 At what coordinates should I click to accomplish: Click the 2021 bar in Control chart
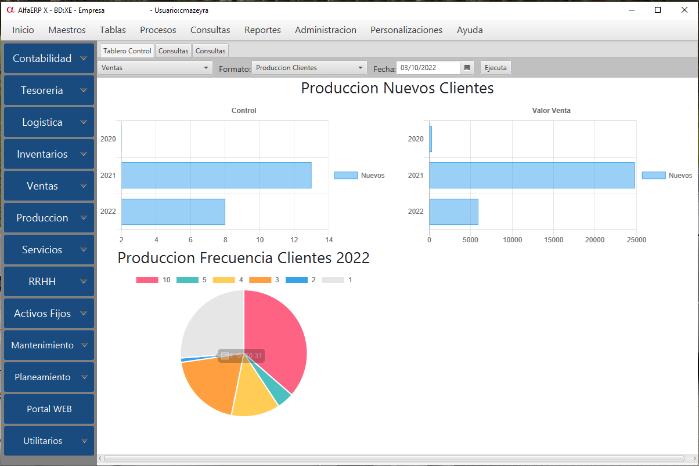(x=216, y=175)
